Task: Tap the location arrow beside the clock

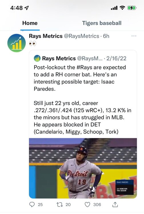Action: 27,8
